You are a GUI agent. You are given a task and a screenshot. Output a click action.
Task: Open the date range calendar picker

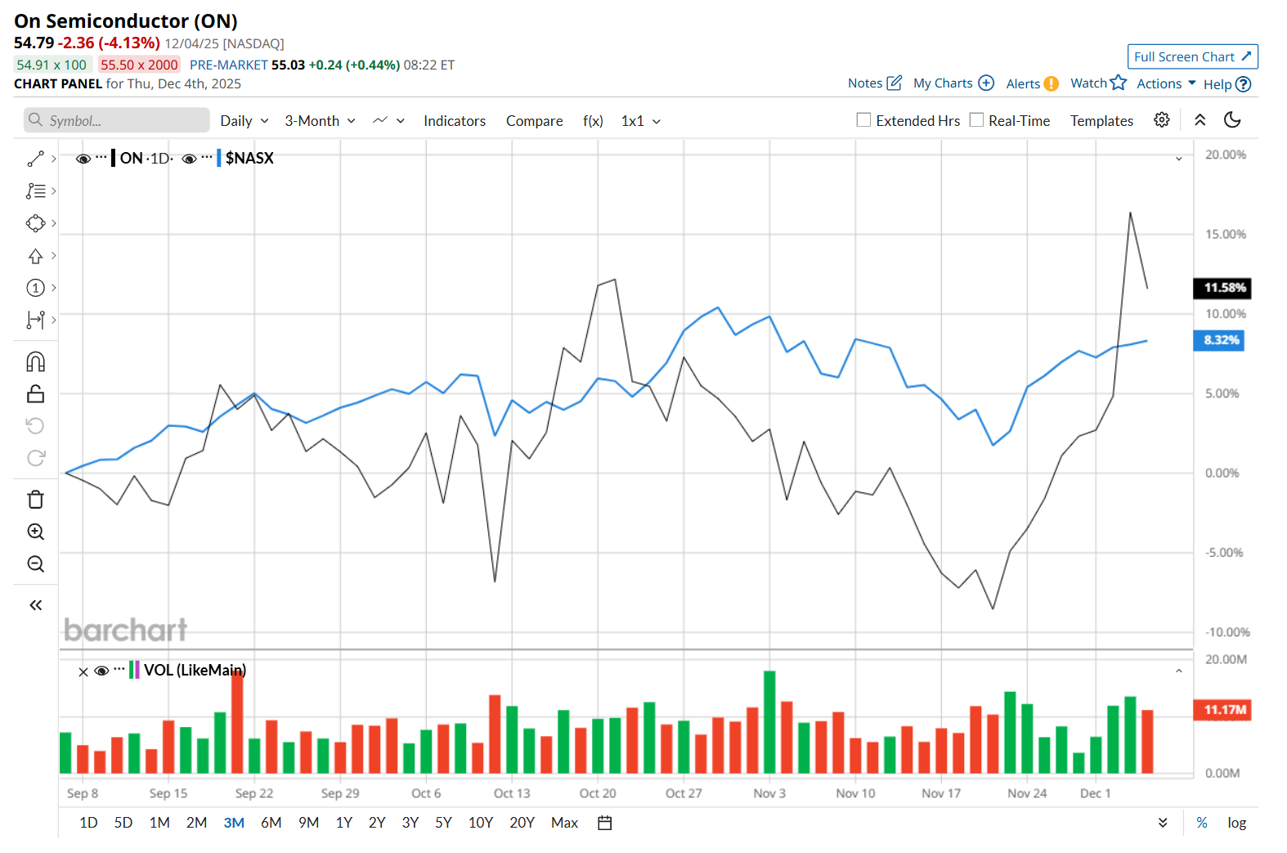[x=605, y=823]
